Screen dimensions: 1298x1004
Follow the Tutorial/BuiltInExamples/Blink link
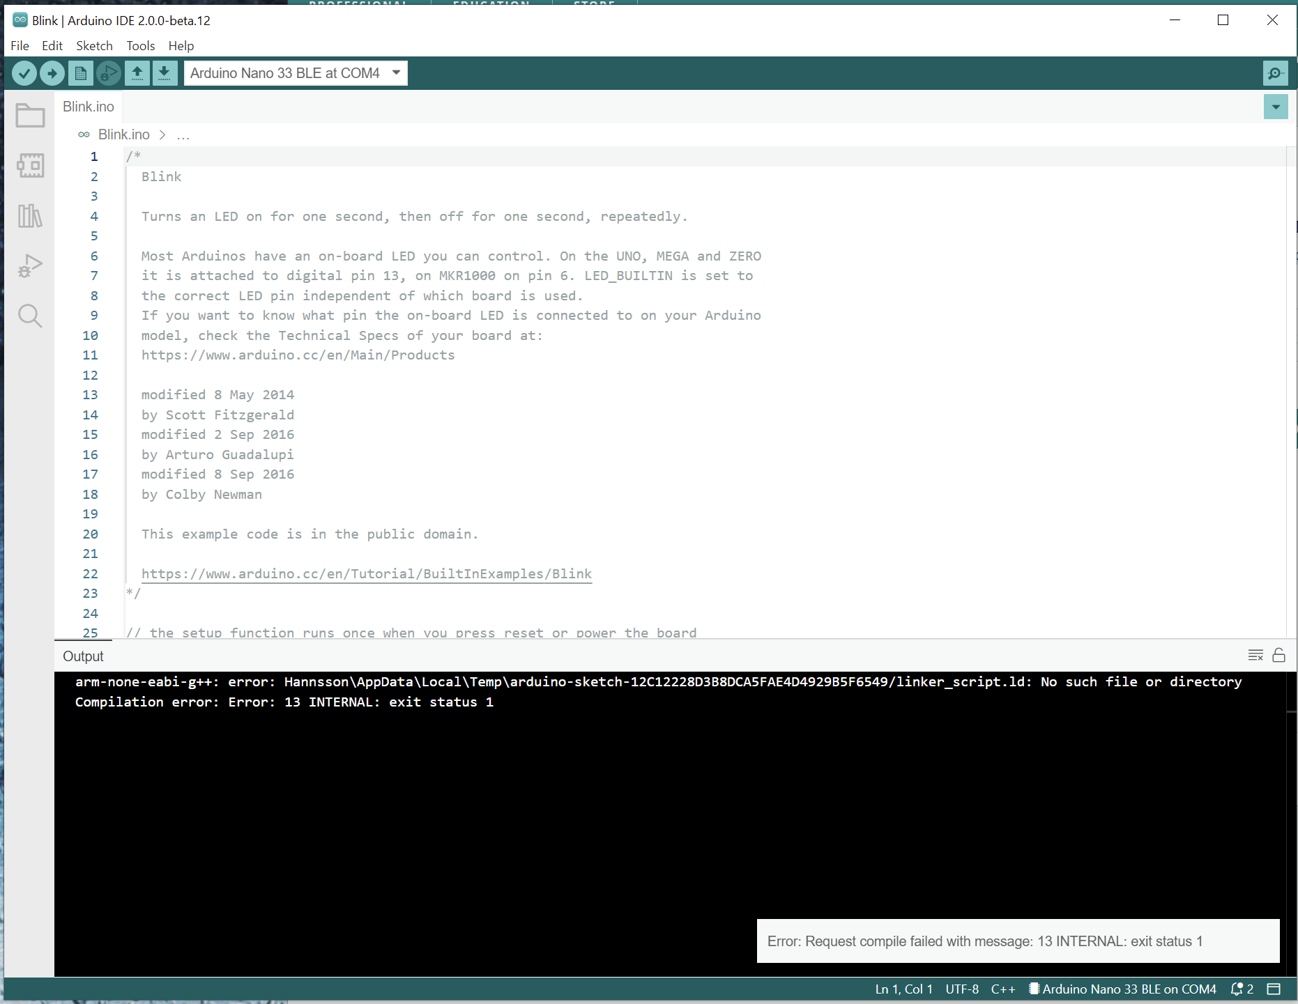367,573
